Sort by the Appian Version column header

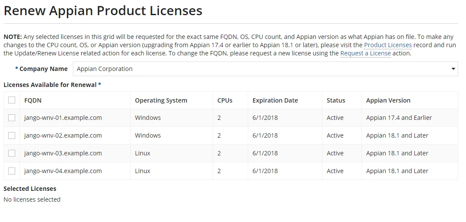[388, 100]
